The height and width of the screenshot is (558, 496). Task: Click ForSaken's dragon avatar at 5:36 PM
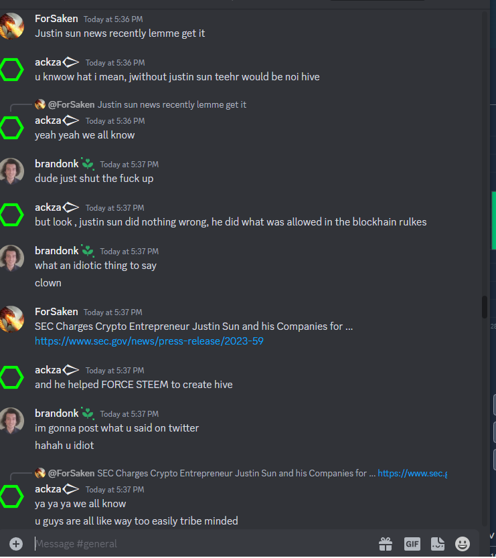(12, 26)
